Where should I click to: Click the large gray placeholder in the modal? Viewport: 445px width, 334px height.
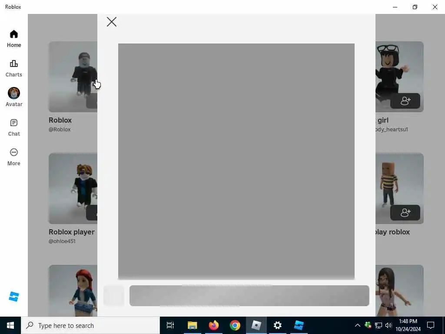tap(236, 161)
